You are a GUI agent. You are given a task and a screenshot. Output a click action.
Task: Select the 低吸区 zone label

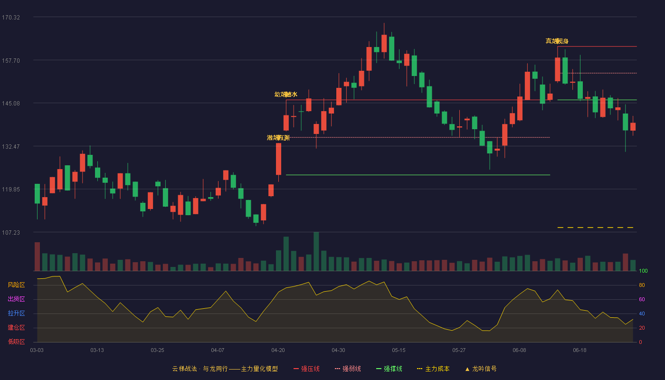[16, 342]
